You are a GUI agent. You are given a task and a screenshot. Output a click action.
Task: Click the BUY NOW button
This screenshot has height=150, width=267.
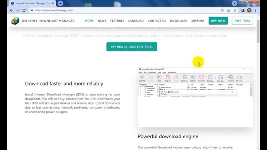(x=218, y=21)
